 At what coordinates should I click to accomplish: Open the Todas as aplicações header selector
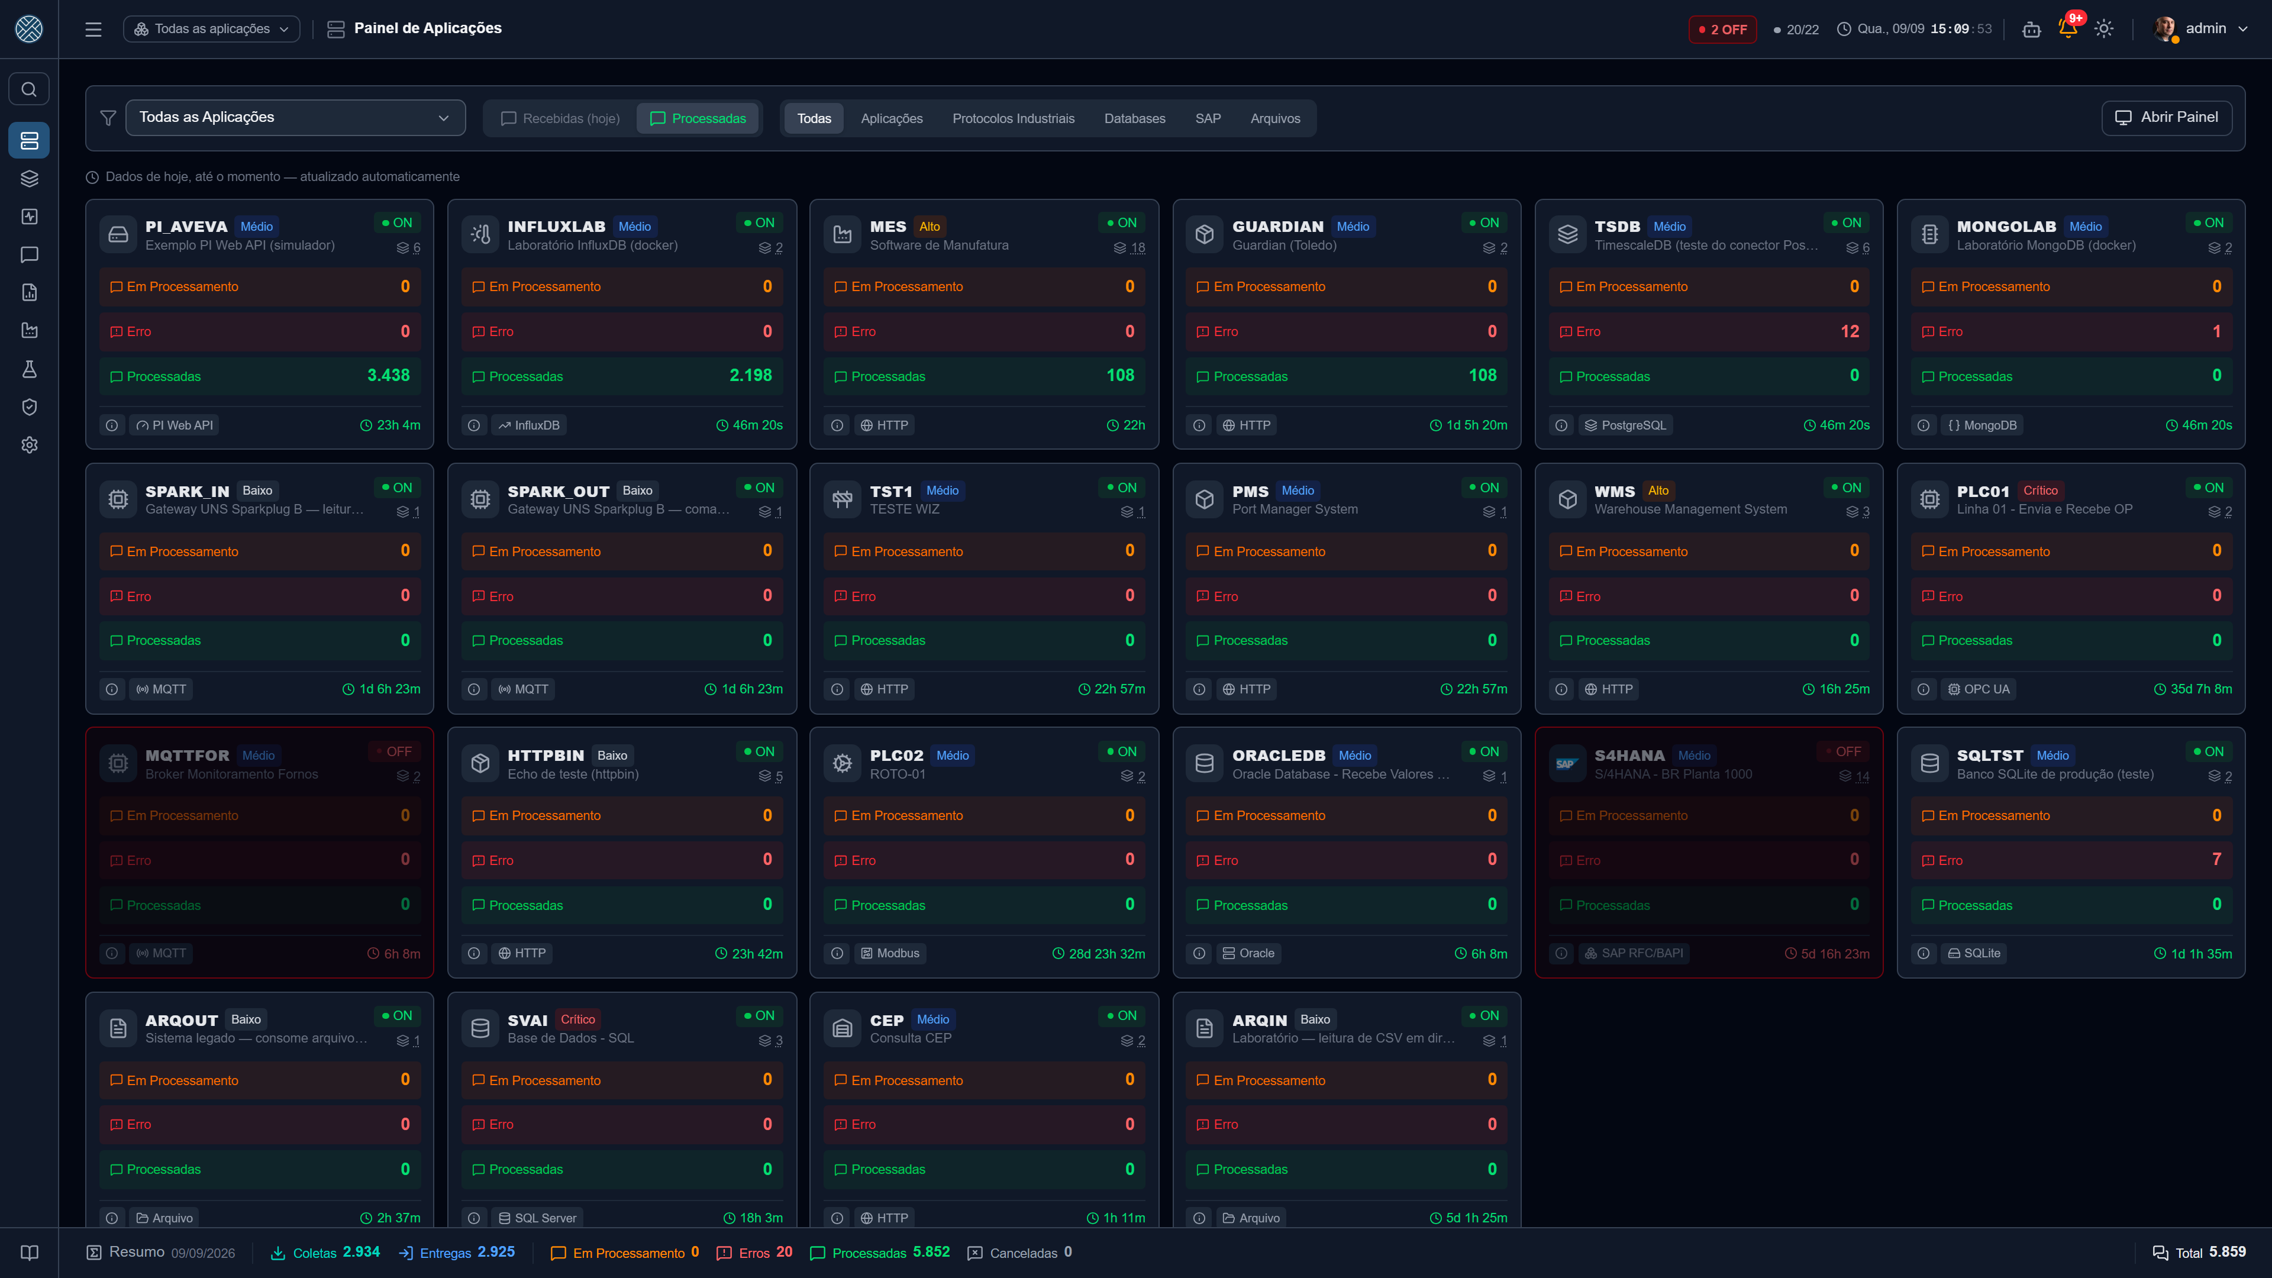pos(212,29)
